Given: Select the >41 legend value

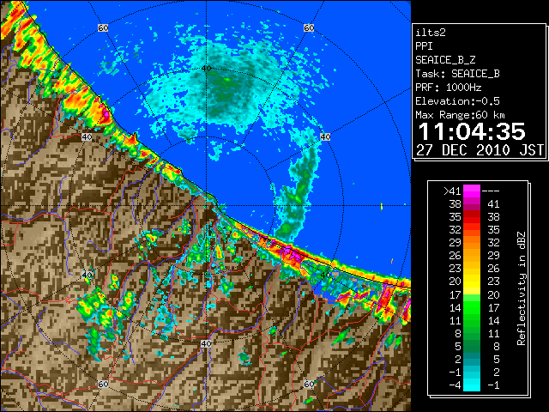Looking at the screenshot, I should (x=452, y=191).
